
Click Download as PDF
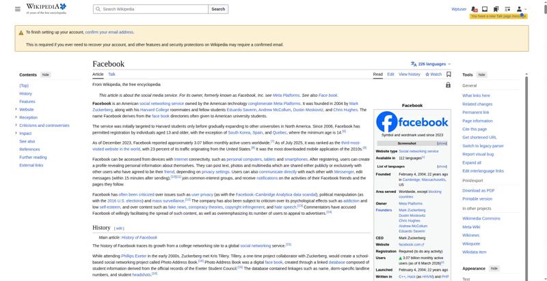pyautogui.click(x=479, y=190)
